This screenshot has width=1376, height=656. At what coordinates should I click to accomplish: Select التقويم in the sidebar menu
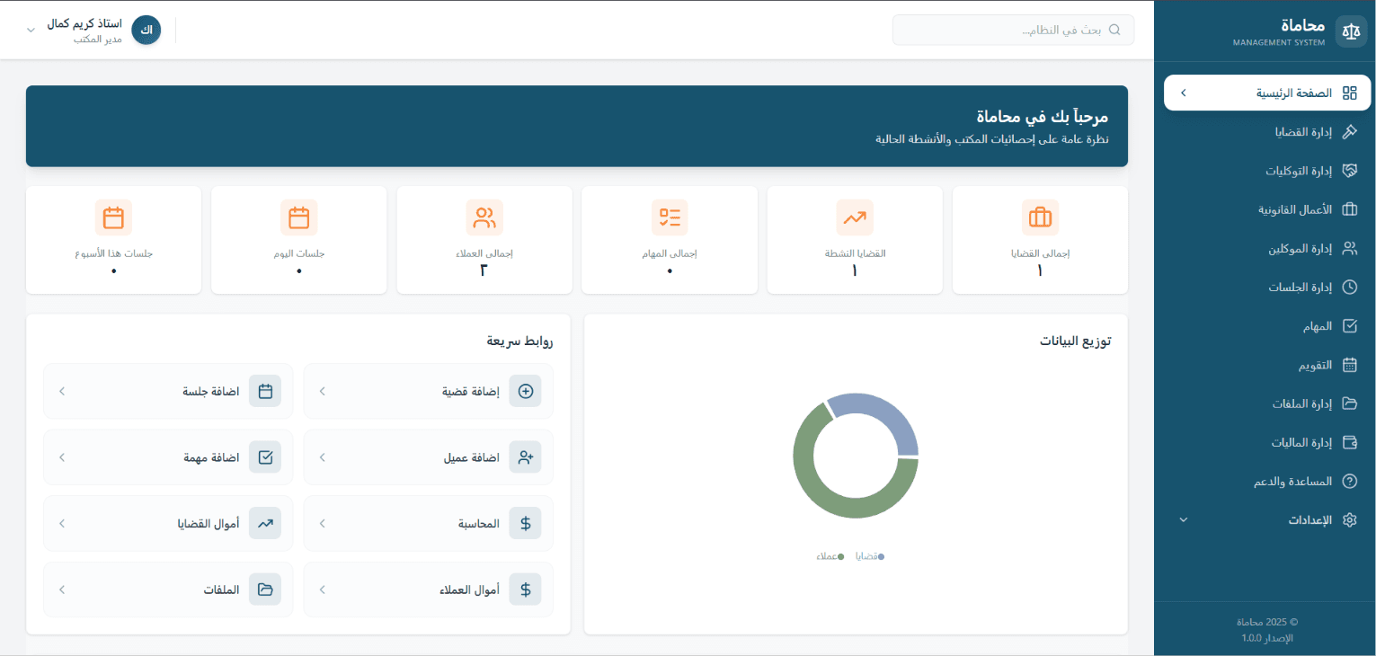[x=1265, y=365]
